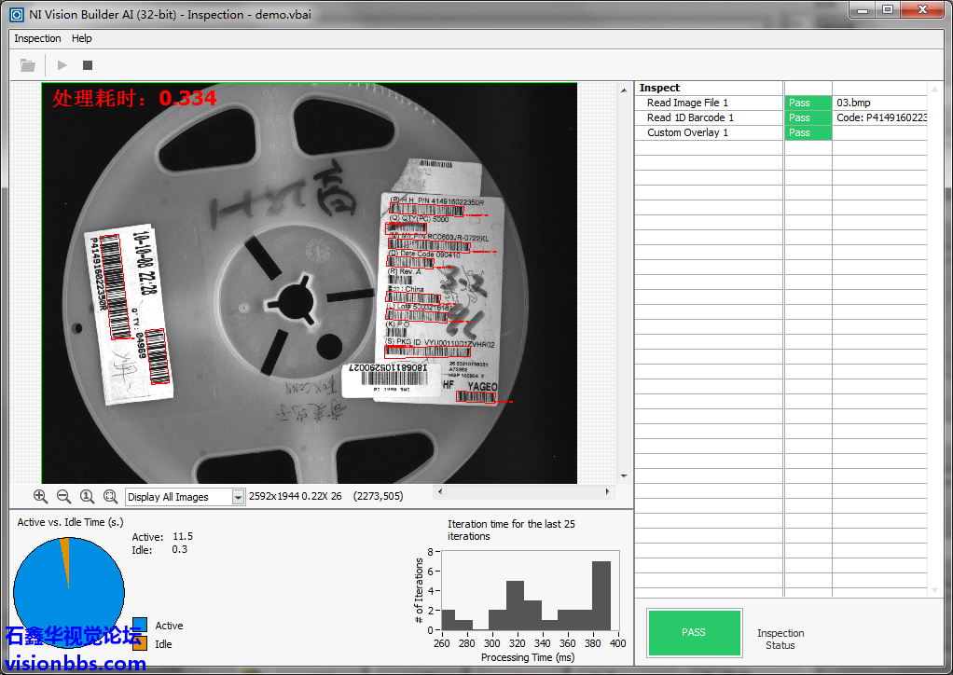The height and width of the screenshot is (675, 953).
Task: Select the Read Image File 1 step
Action: click(x=687, y=103)
